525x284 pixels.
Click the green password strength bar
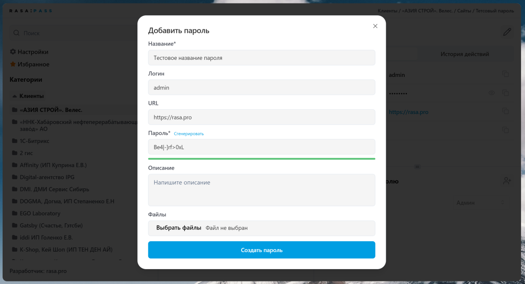262,159
